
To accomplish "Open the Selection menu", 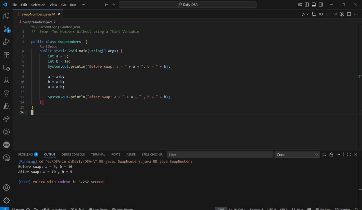I will 38,5.
